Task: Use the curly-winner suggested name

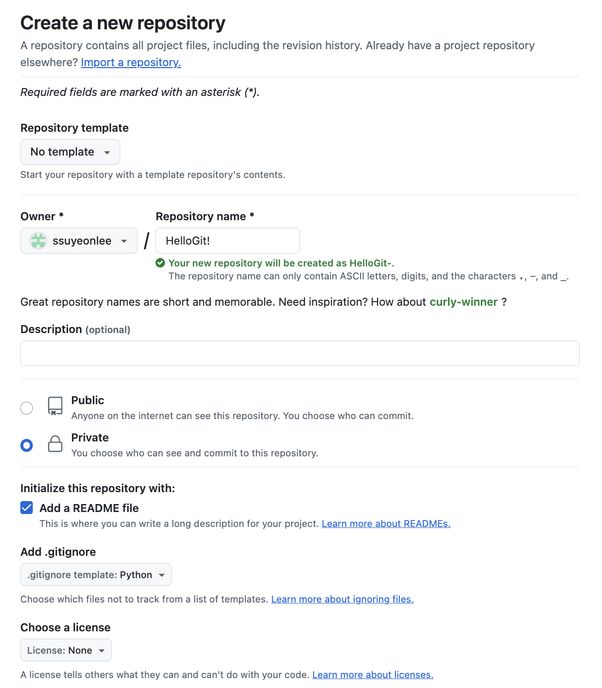Action: click(463, 302)
